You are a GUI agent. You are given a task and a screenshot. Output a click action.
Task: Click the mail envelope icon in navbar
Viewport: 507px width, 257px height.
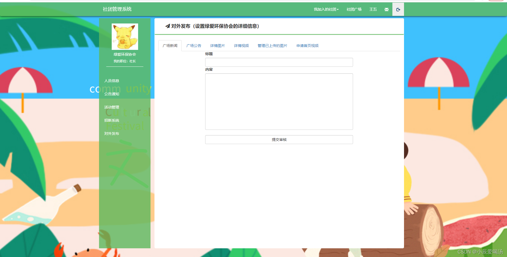click(387, 9)
